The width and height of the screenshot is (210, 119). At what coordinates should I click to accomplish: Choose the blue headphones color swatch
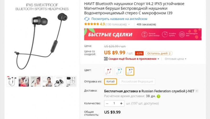click(x=119, y=71)
